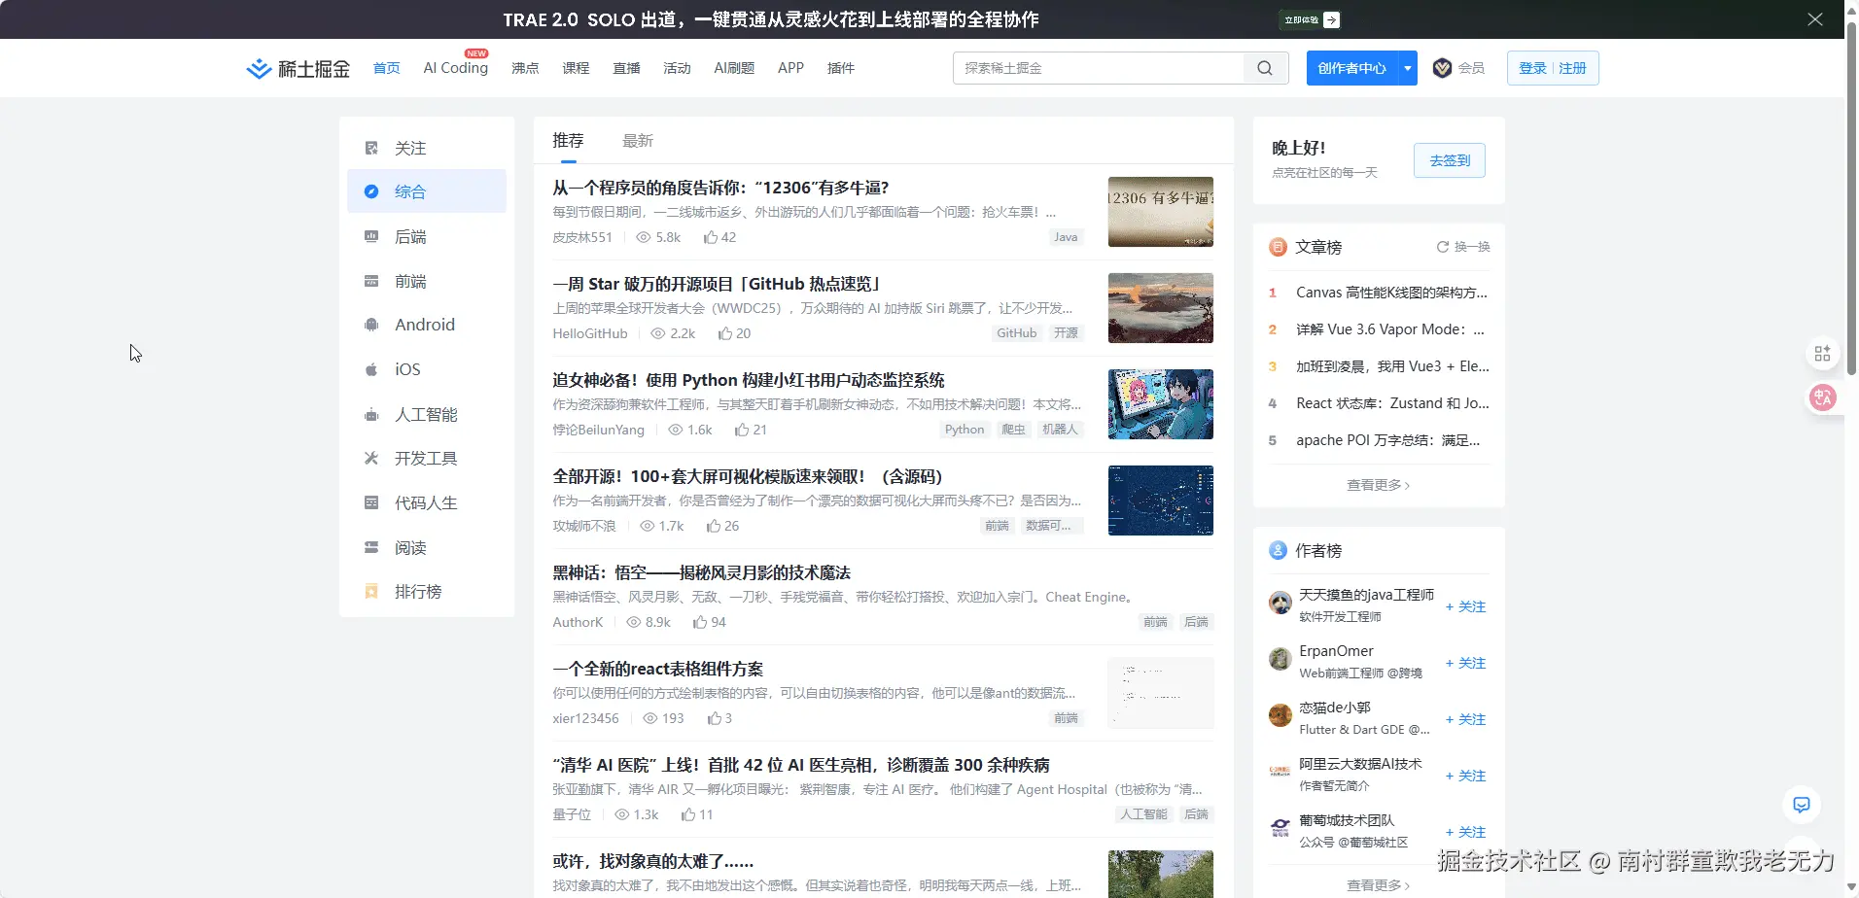Screen dimensions: 1859x898
Task: Click the 去签到 button
Action: (1450, 160)
